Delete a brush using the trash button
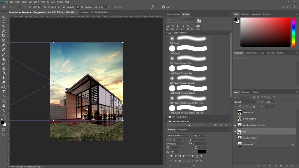 click(x=225, y=125)
